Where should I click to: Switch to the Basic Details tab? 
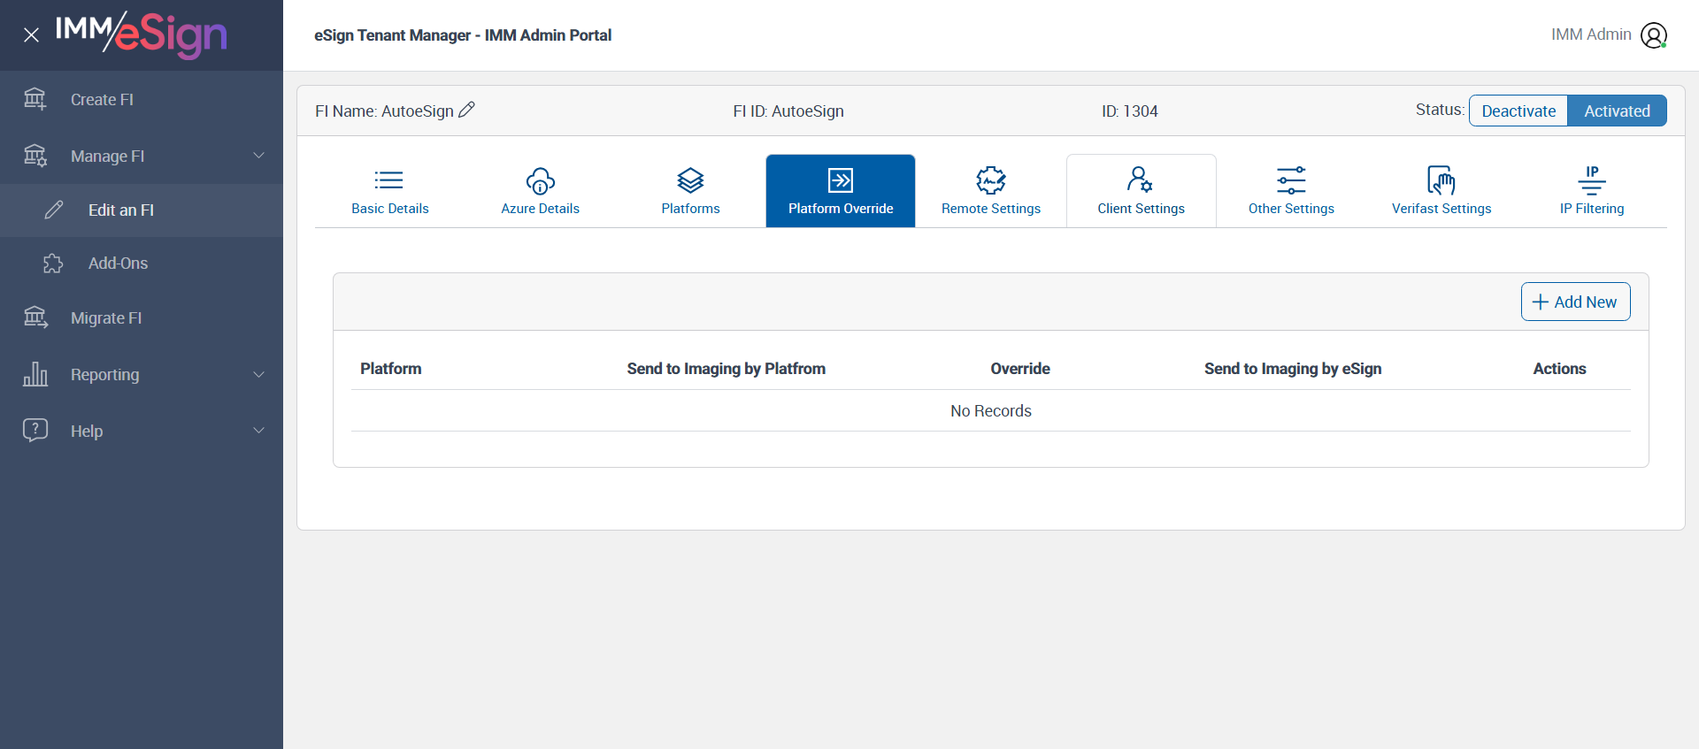tap(390, 191)
